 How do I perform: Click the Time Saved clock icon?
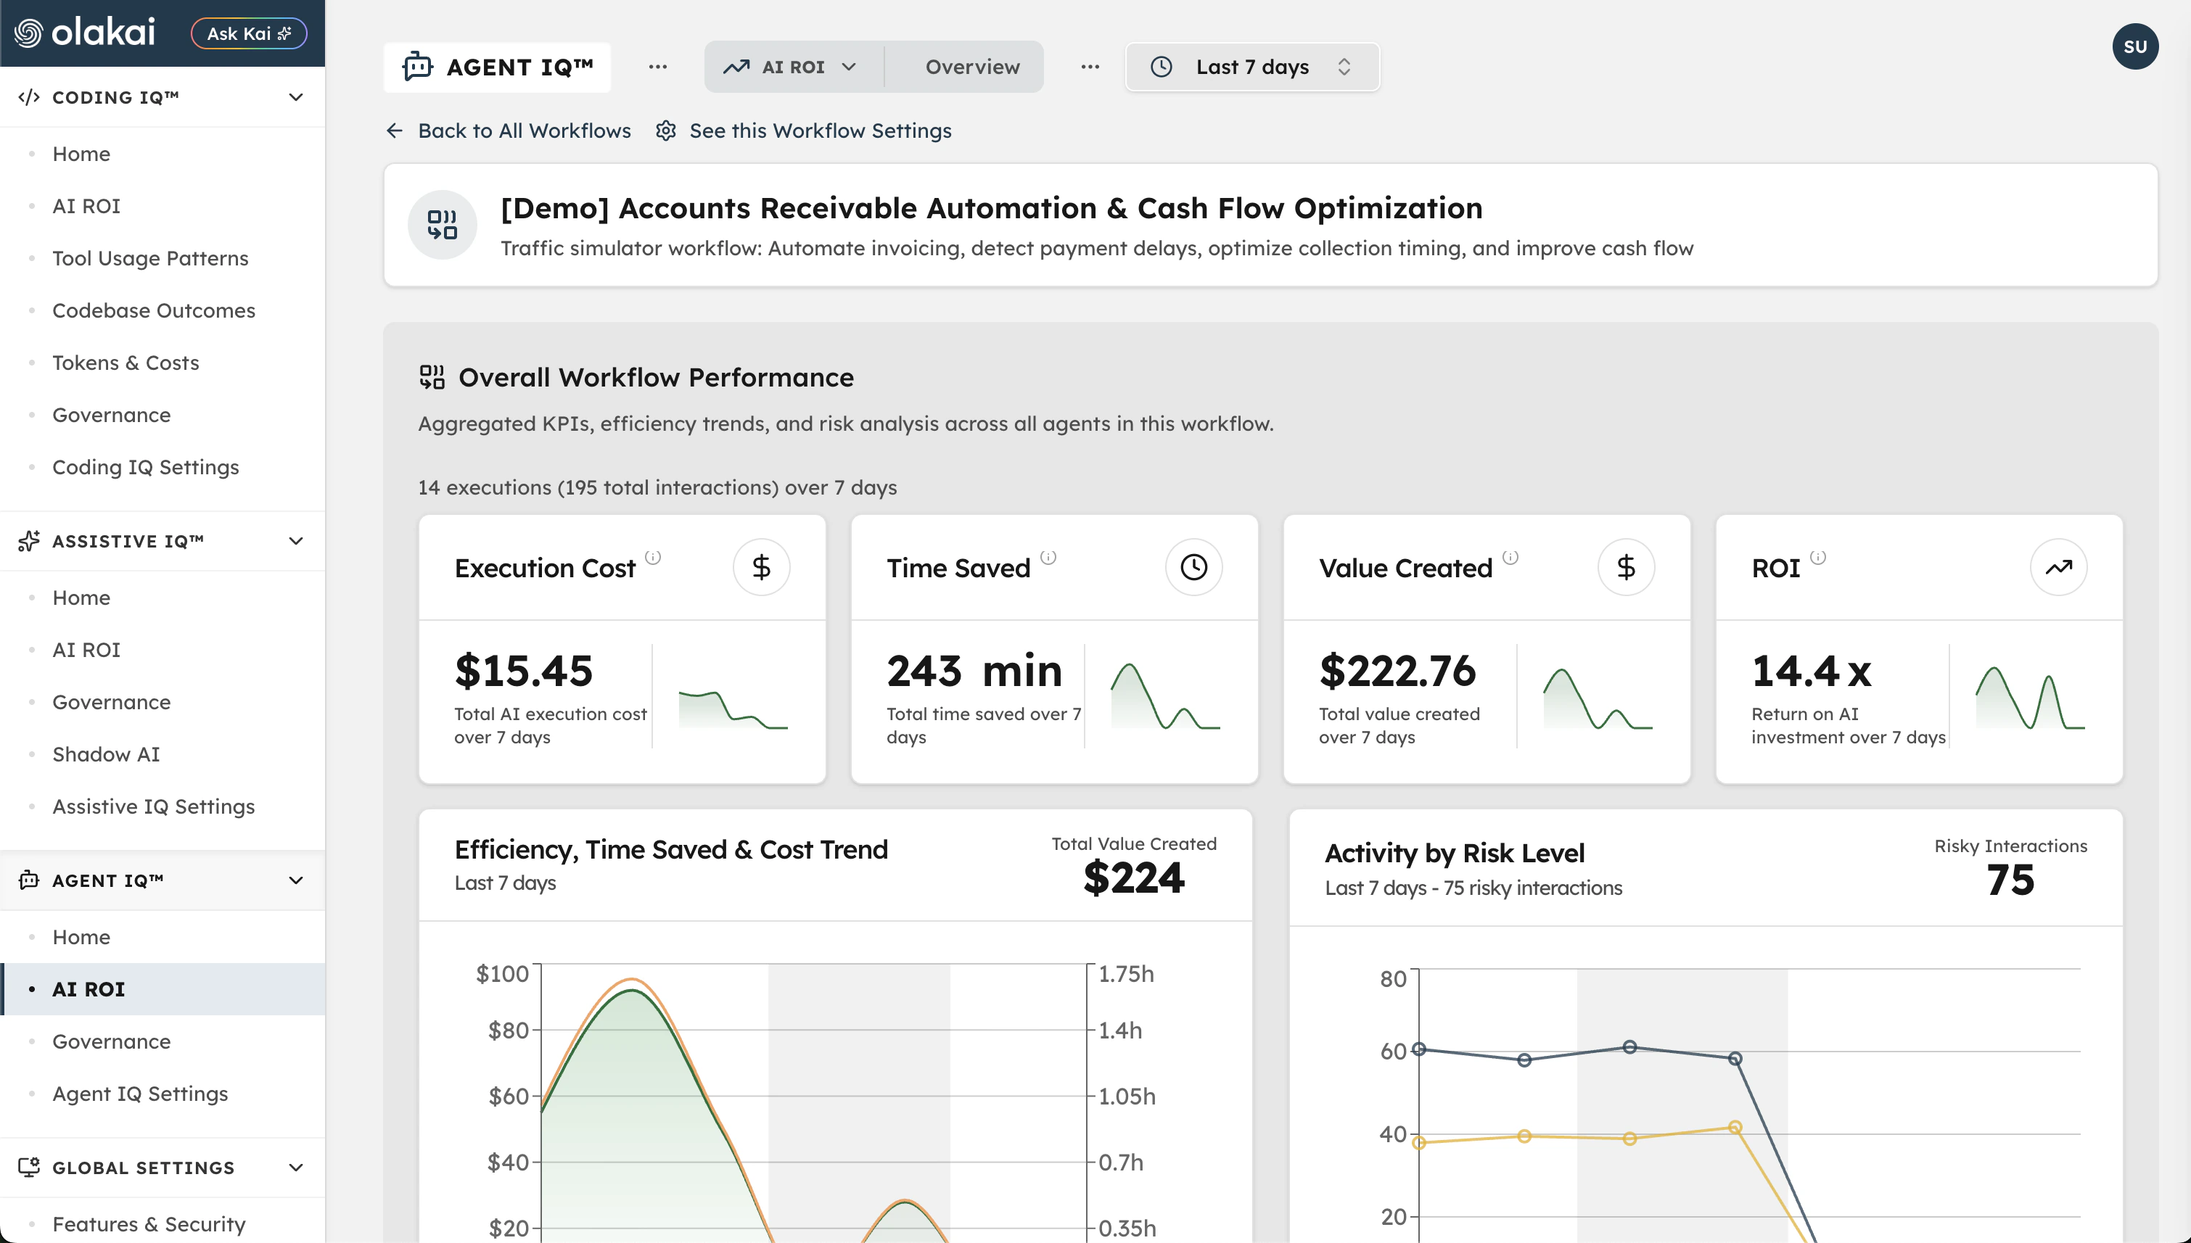[1193, 568]
